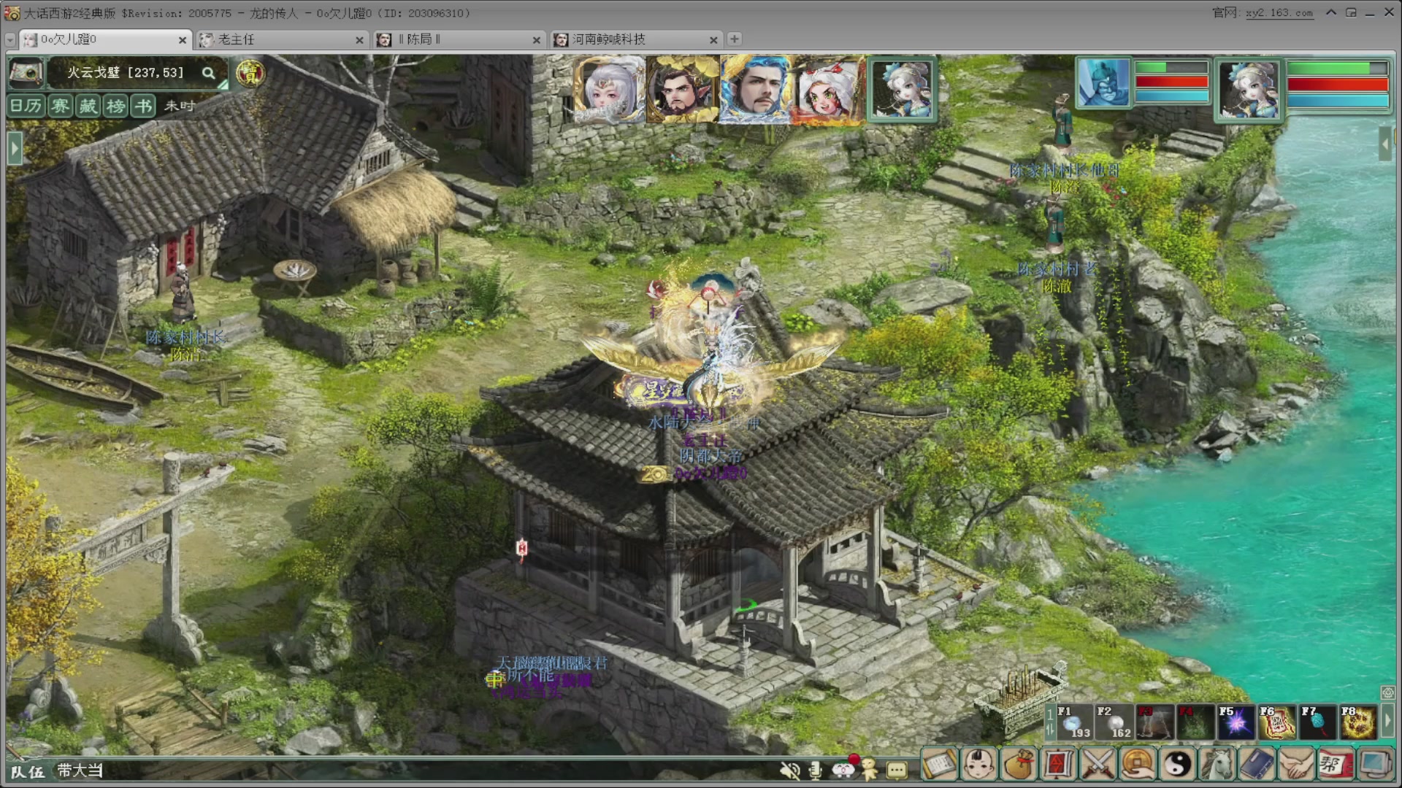Open the chat bubble icon

pos(897,770)
